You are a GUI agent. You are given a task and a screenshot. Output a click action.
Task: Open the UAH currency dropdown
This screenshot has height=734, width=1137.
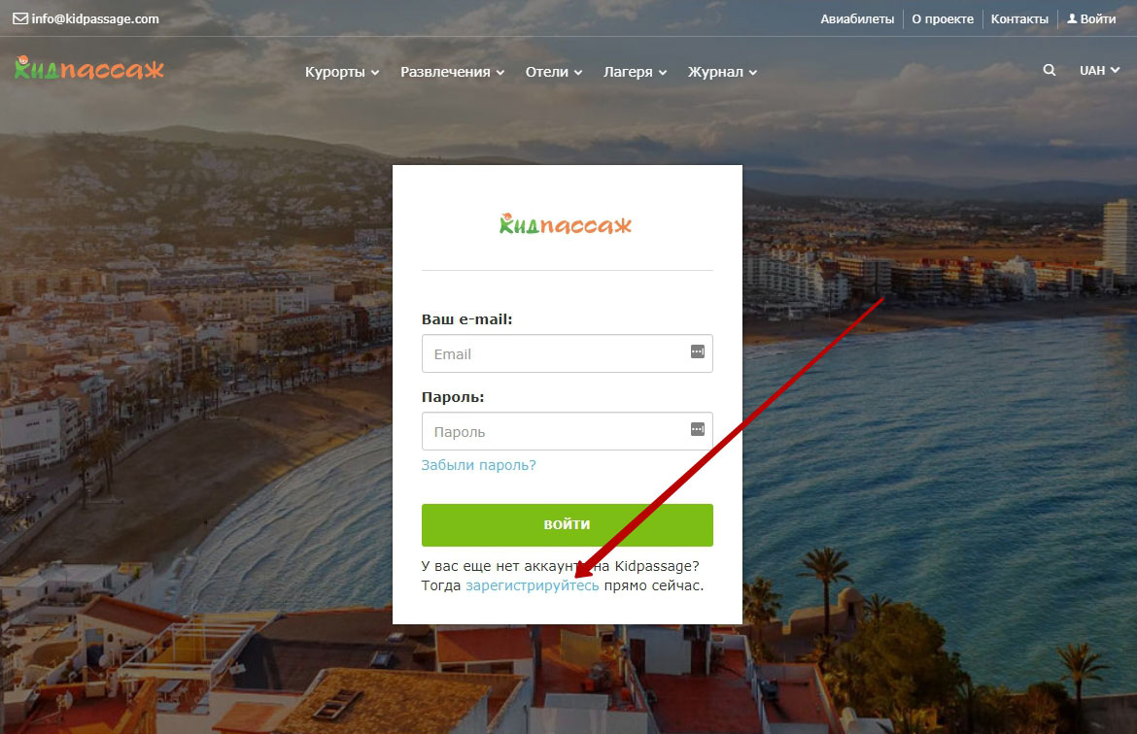click(x=1099, y=71)
